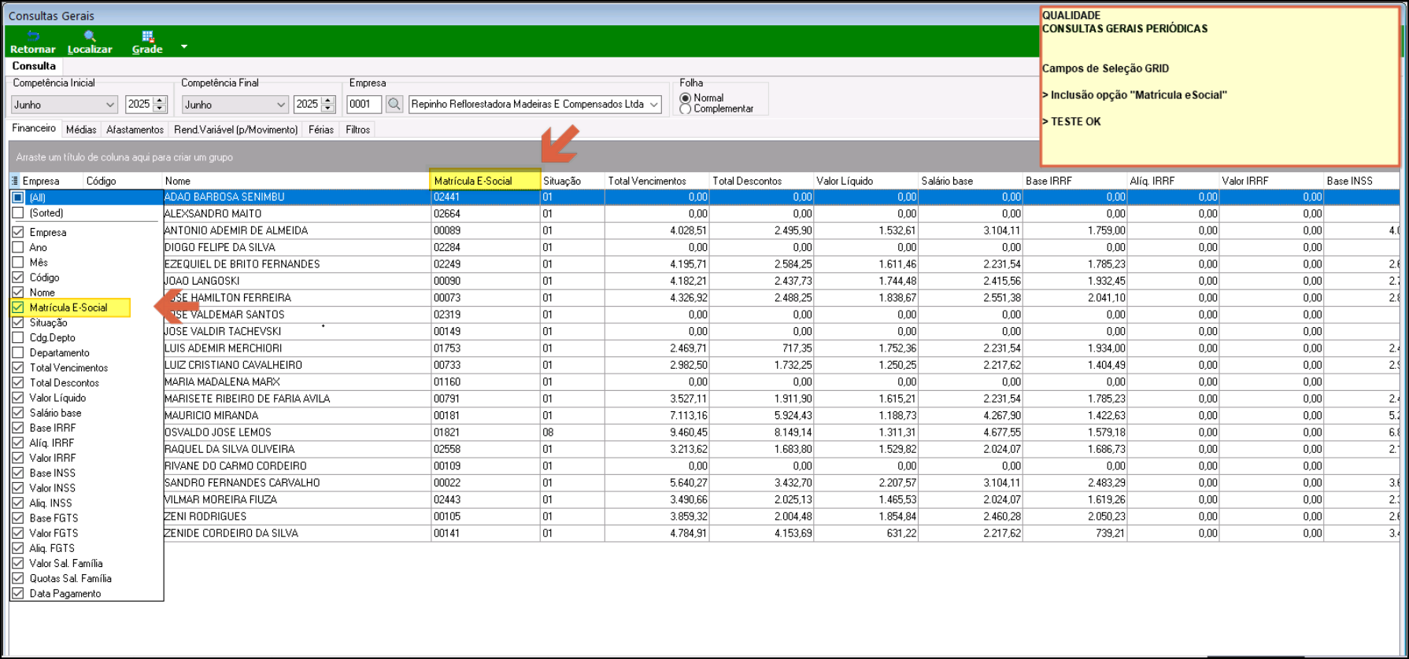Sort by Total Vencimentos column header
Image resolution: width=1409 pixels, height=659 pixels.
point(656,181)
